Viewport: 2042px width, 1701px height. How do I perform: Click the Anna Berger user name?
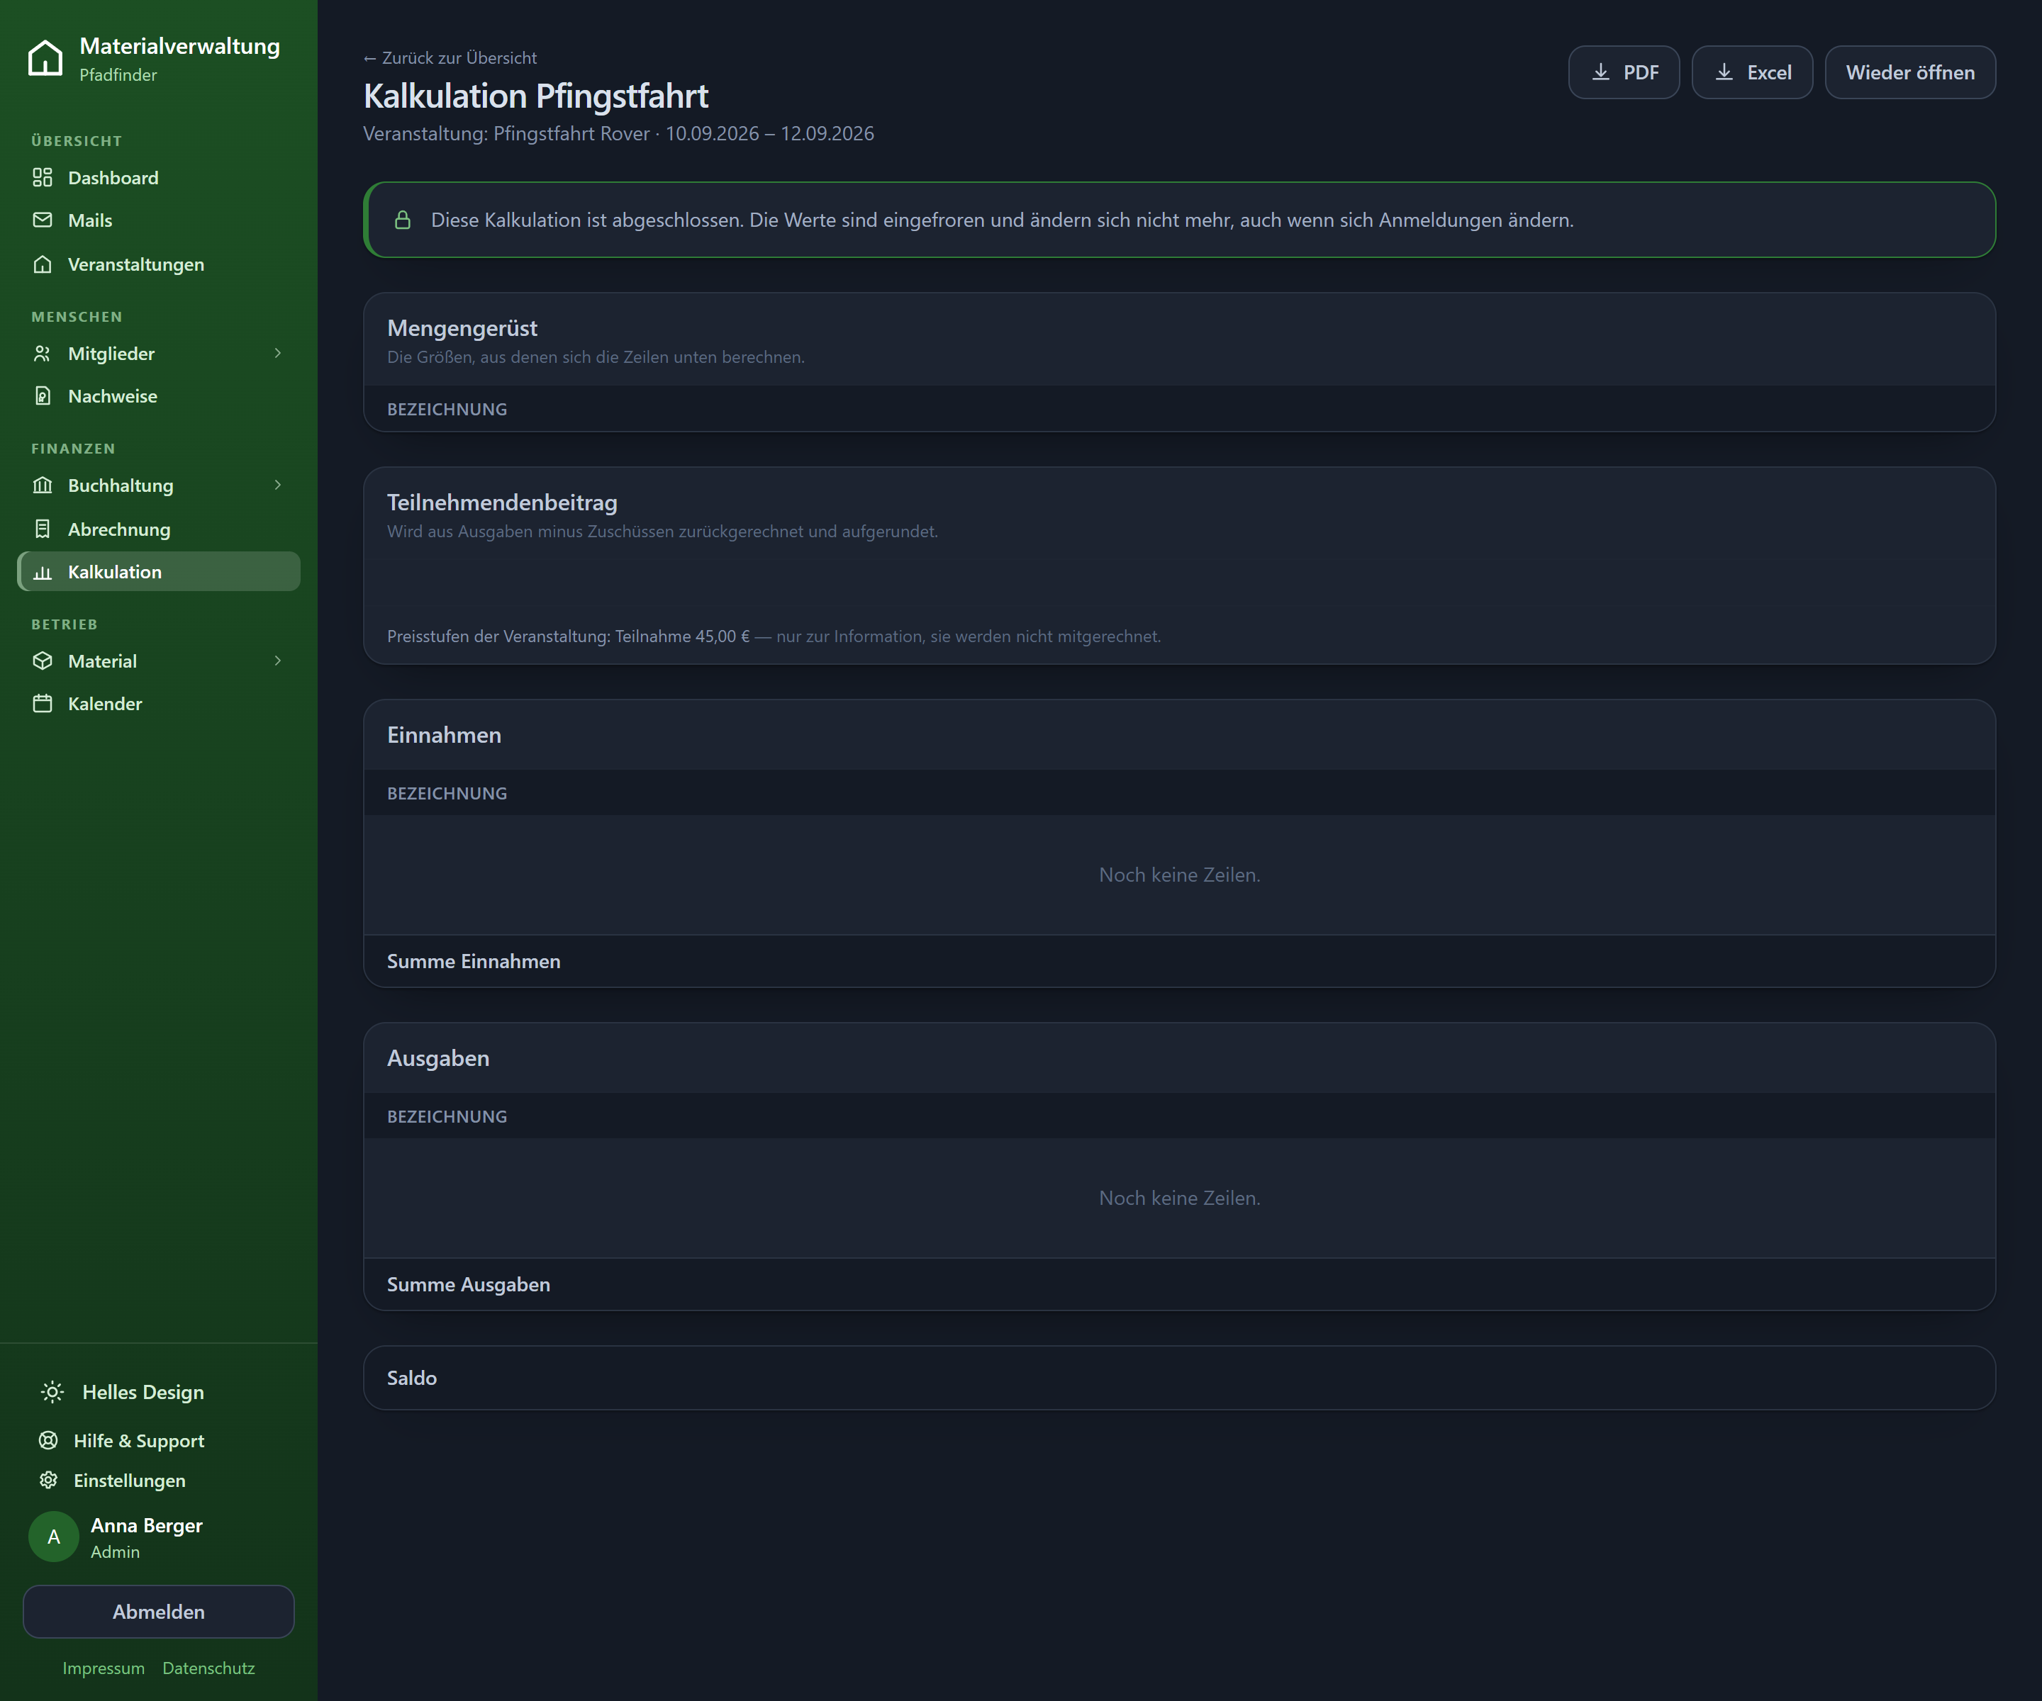[147, 1525]
